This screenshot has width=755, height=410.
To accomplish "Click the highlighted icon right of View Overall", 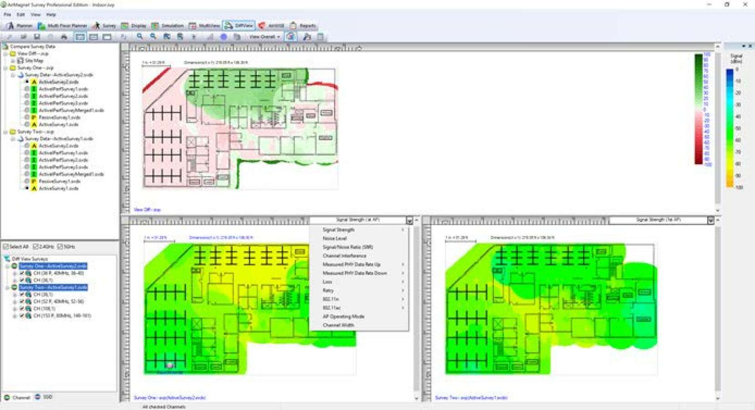I will [x=291, y=37].
